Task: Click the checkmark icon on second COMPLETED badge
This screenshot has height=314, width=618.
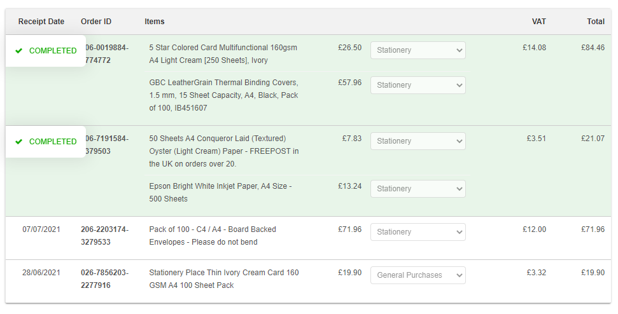Action: click(19, 142)
